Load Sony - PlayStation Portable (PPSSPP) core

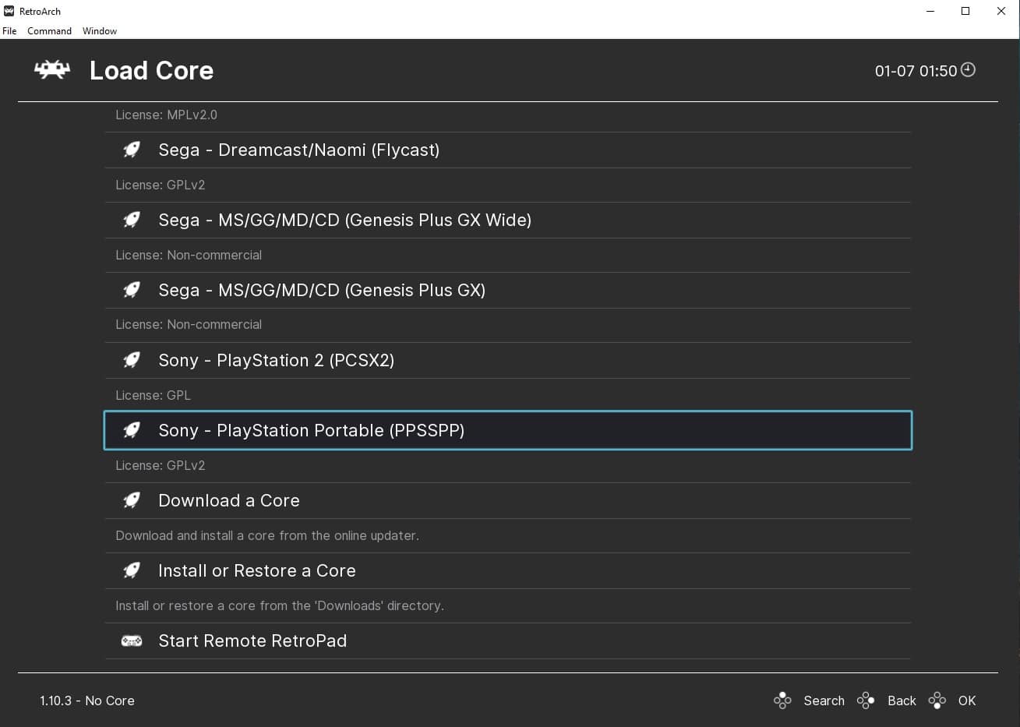pyautogui.click(x=508, y=430)
